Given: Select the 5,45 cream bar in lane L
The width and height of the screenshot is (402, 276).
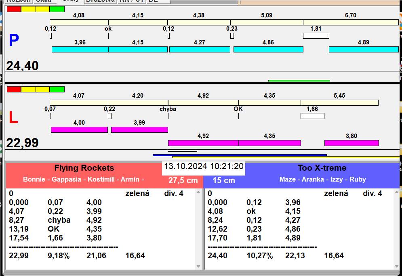Looking at the screenshot, I should [x=340, y=102].
